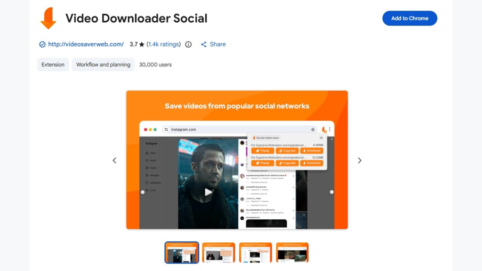Open the rating info circle icon
482x271 pixels.
(x=188, y=44)
